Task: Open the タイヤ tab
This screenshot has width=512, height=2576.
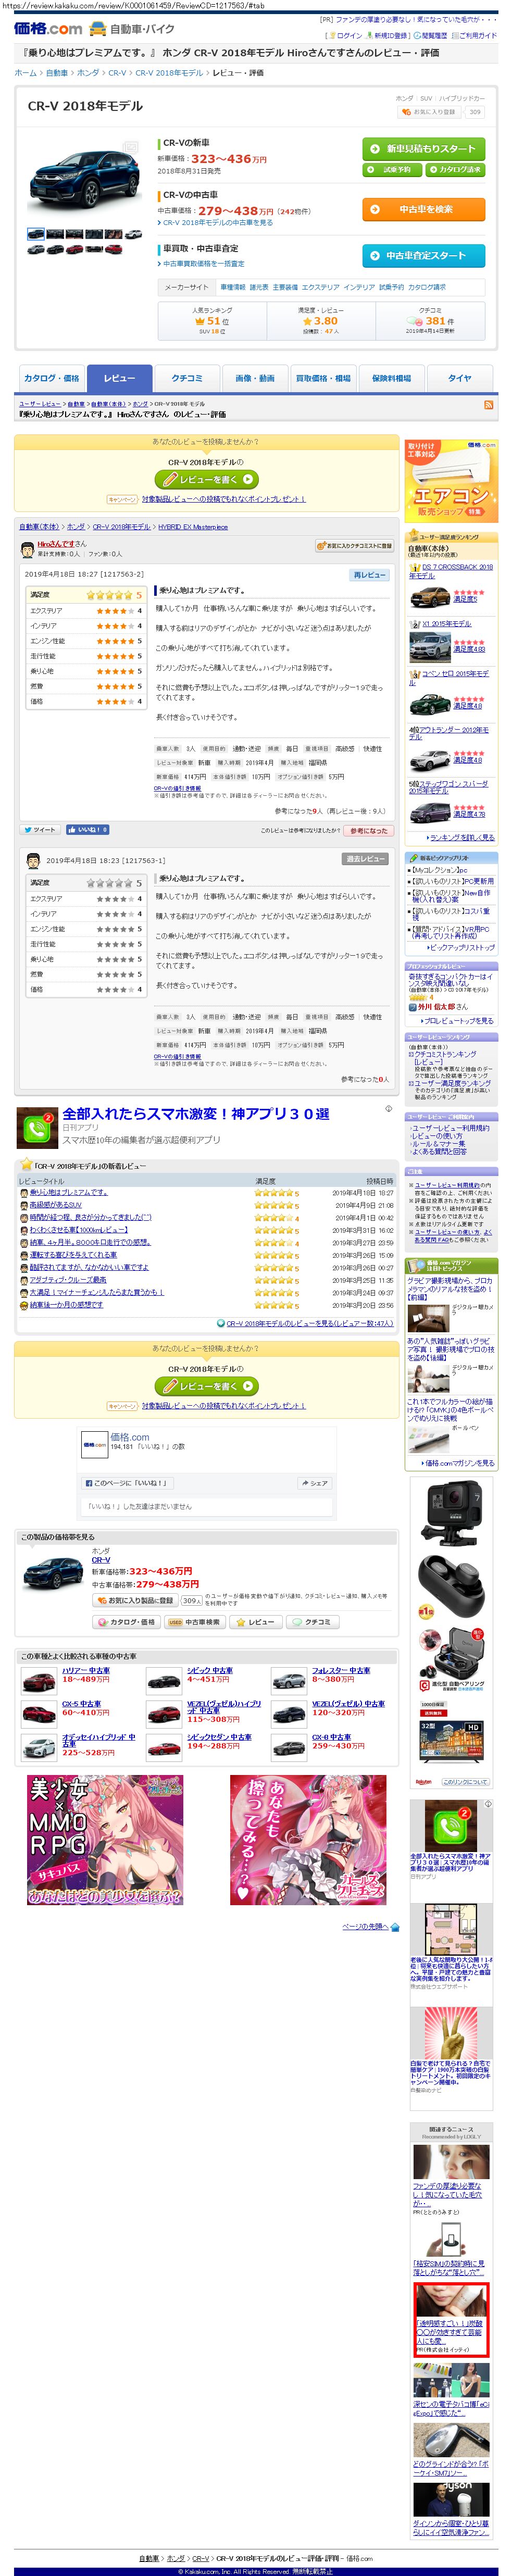Action: 459,379
